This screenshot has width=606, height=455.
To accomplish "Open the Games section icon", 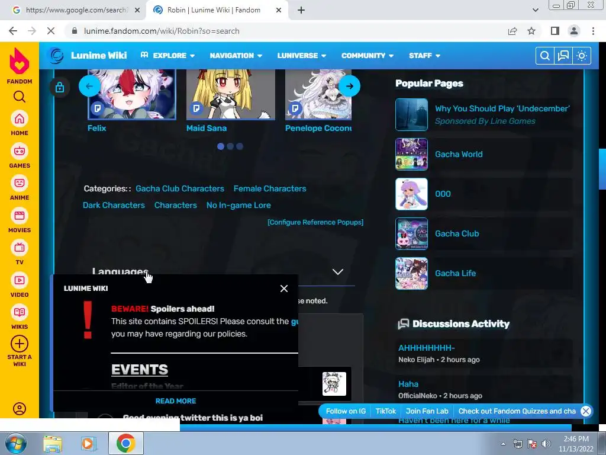I will (x=20, y=151).
